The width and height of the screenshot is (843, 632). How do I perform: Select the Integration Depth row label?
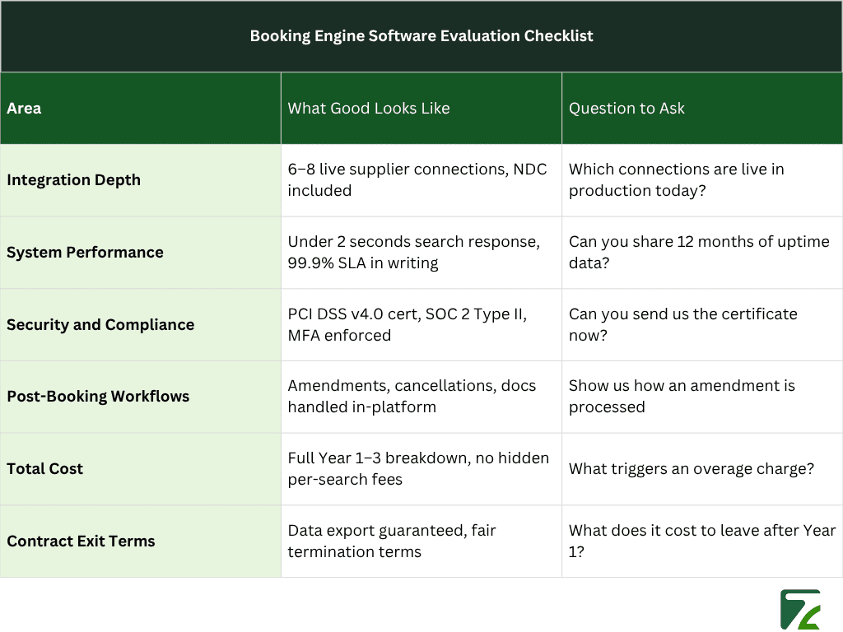[74, 179]
